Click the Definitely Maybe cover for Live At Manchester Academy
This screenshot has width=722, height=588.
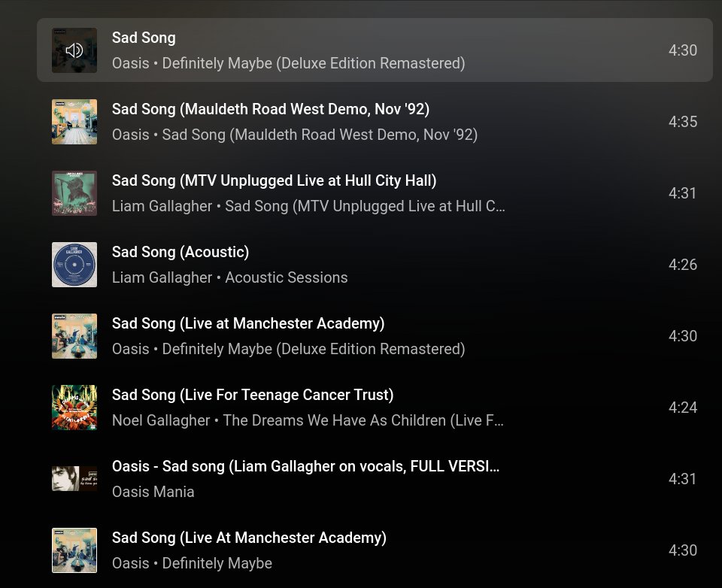click(x=74, y=550)
